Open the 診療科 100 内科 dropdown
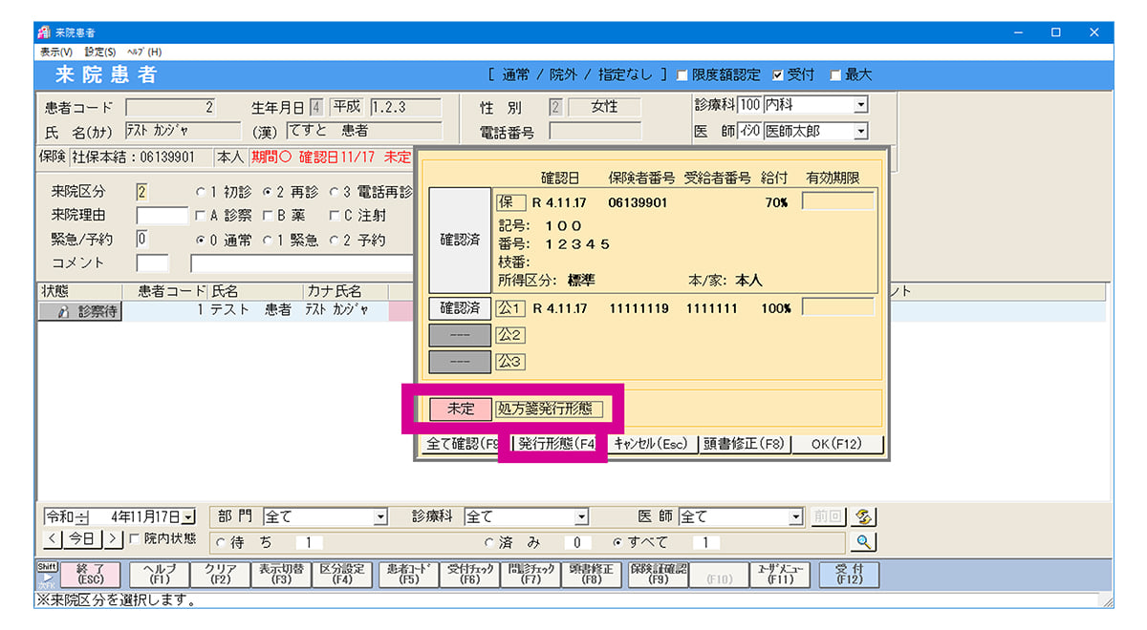 click(x=860, y=105)
